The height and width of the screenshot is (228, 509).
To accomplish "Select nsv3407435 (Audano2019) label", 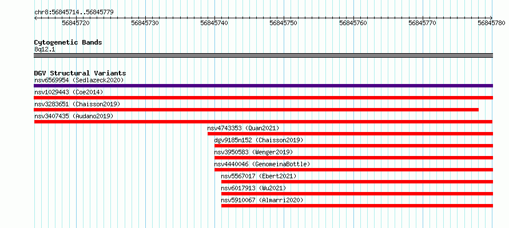I will coord(74,116).
